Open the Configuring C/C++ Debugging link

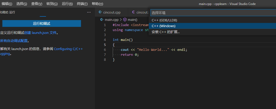coord(68,49)
